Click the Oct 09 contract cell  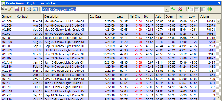click(30, 50)
